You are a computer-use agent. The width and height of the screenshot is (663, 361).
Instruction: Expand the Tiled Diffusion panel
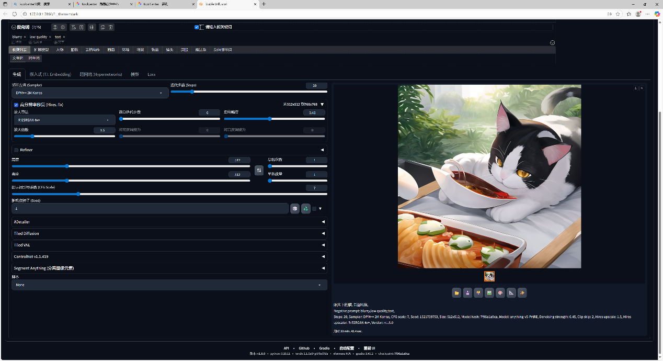pos(169,234)
